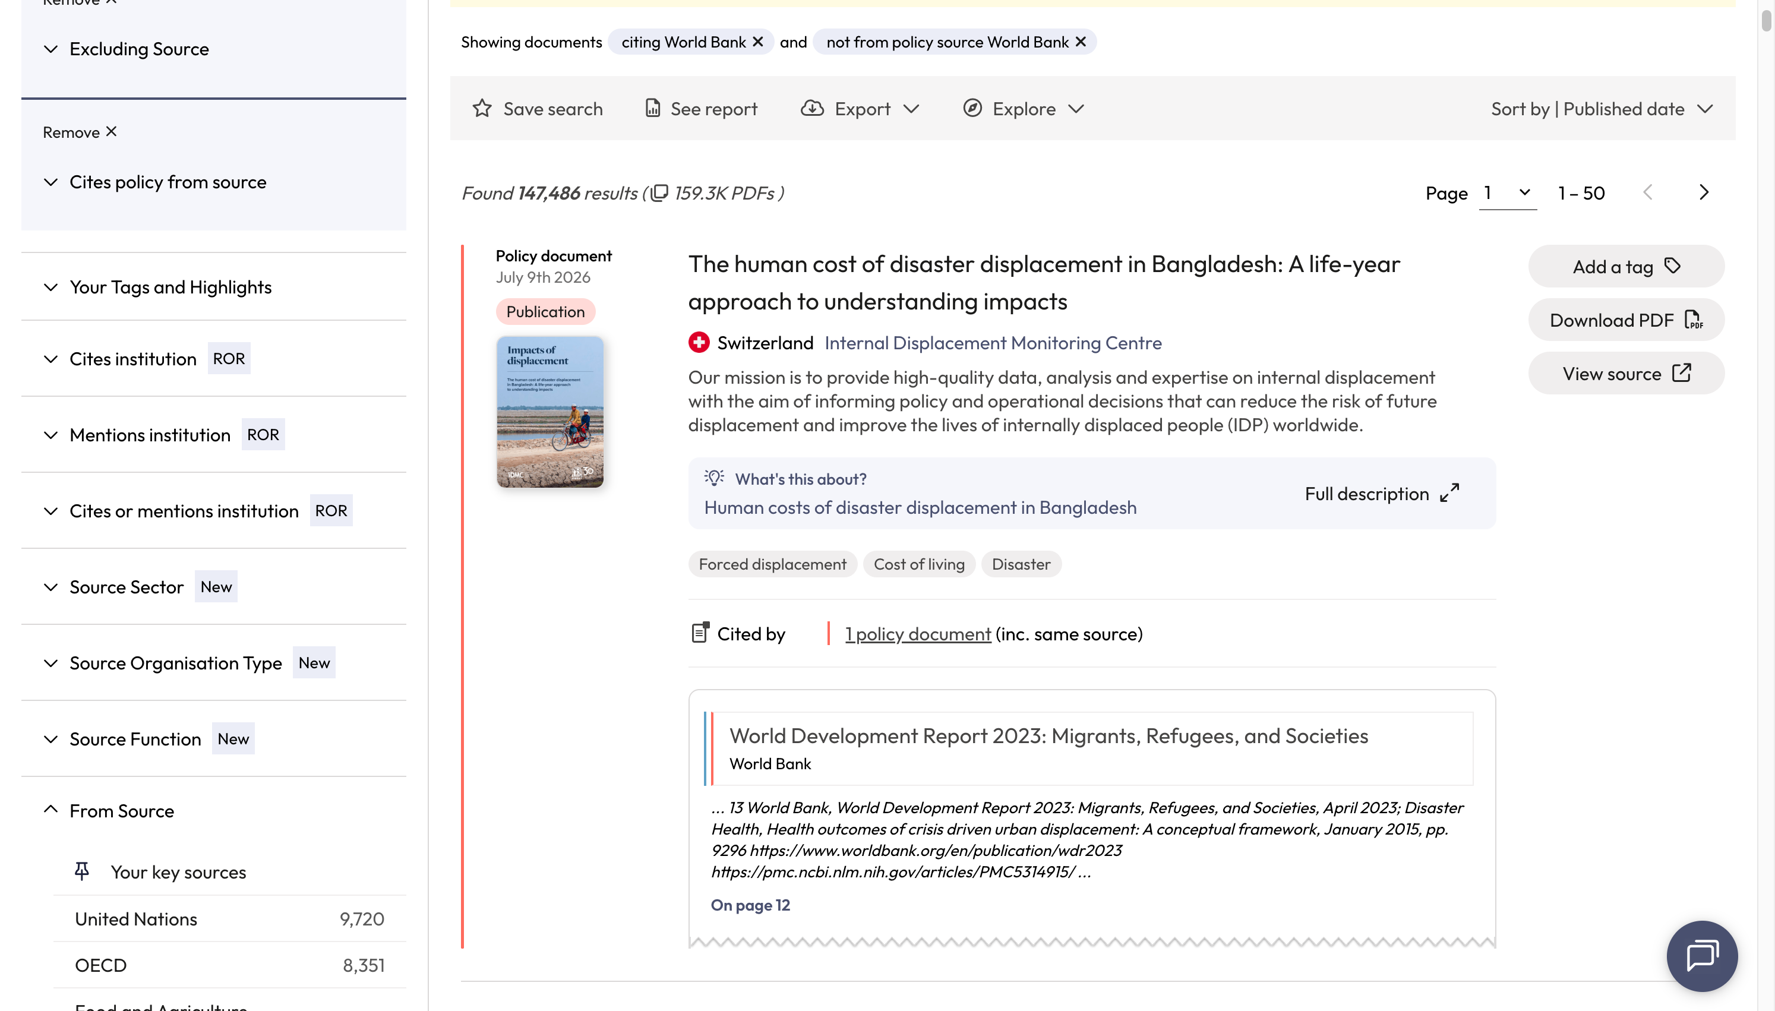Click the PDF file icon
The height and width of the screenshot is (1011, 1775).
1694,320
